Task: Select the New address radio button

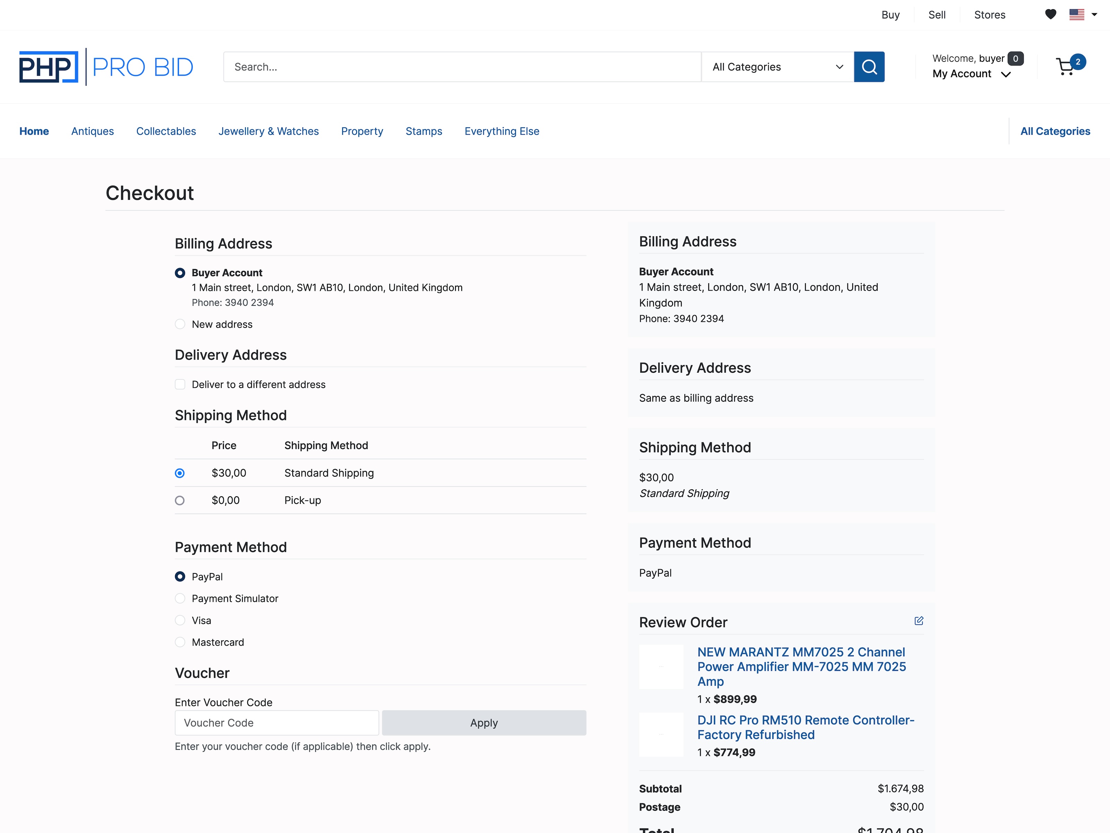Action: click(x=180, y=324)
